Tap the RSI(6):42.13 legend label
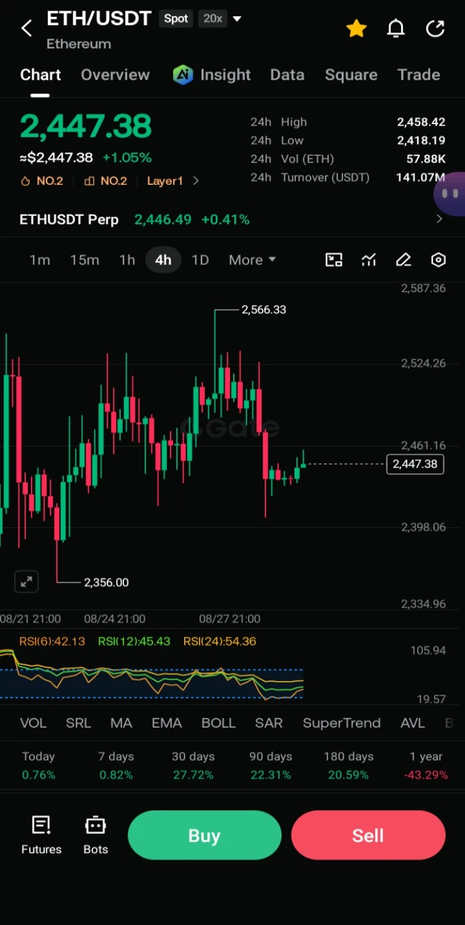Screen dimensions: 465x925 52,641
